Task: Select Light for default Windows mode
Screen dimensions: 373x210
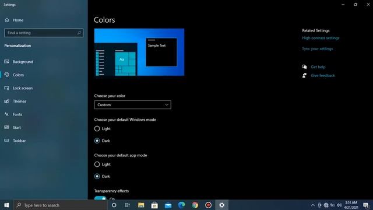Action: pyautogui.click(x=103, y=128)
